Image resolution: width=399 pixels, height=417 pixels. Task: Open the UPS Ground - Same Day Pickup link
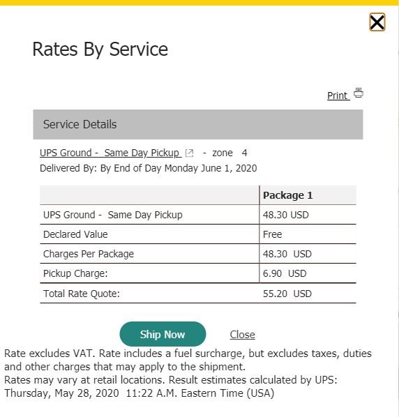coord(110,153)
